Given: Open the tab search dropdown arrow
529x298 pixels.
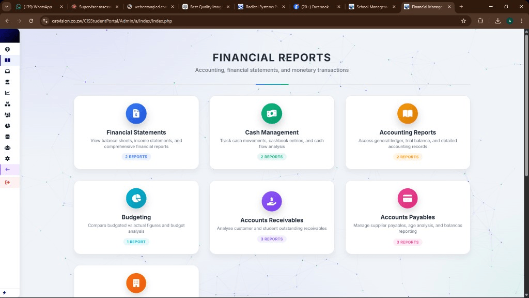Looking at the screenshot, I should click(6, 7).
